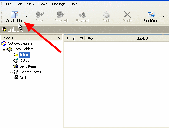
Task: Open the Tools menu
Action: pos(43,4)
